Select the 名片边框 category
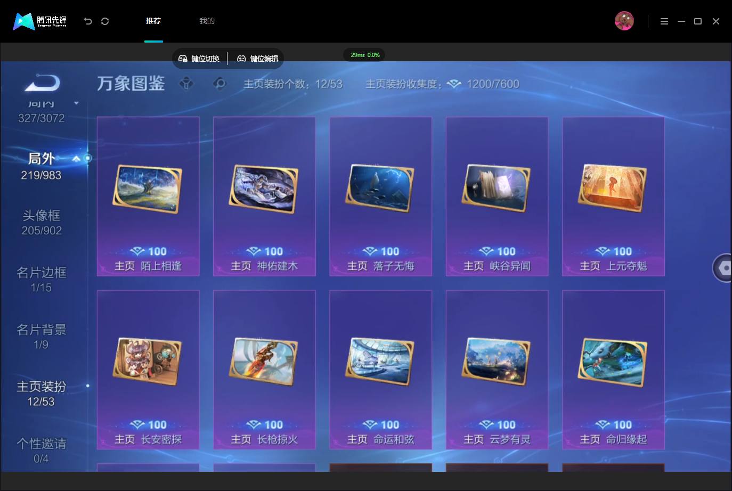 (42, 280)
